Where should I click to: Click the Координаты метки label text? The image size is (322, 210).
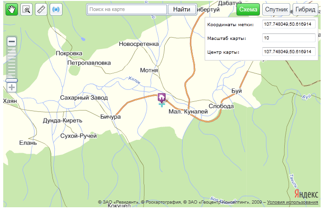pos(230,25)
